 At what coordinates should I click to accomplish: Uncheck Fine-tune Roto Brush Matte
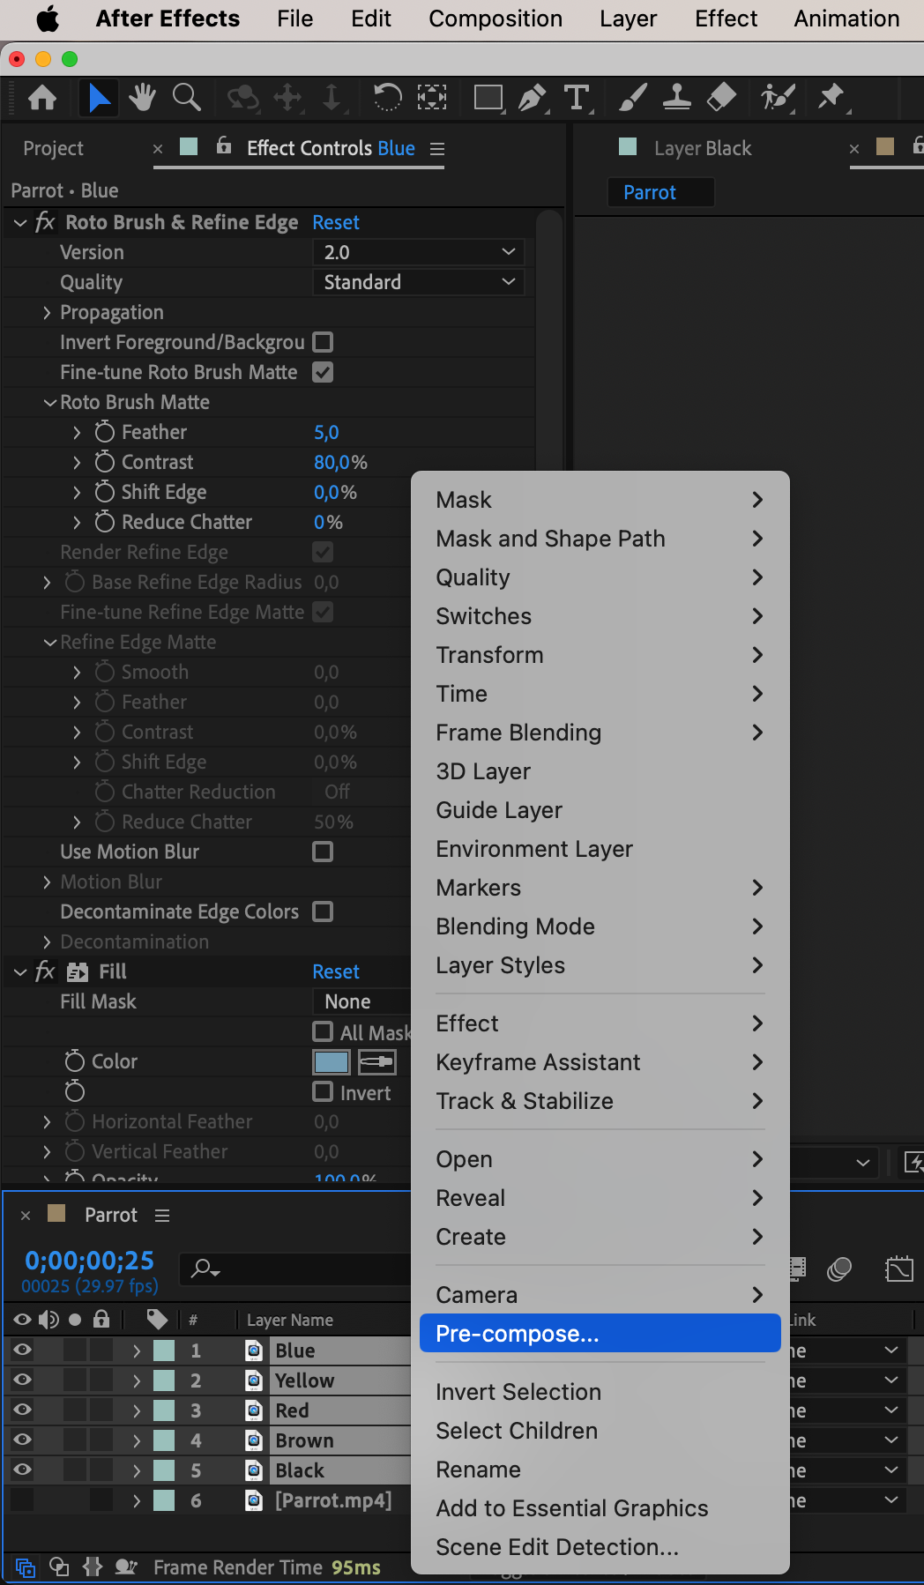pyautogui.click(x=324, y=372)
